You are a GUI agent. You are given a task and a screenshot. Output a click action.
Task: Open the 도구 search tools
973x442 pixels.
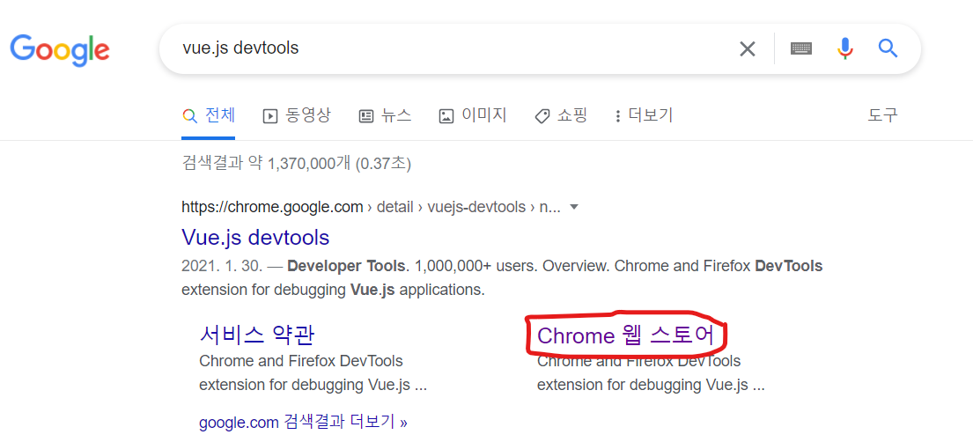coord(882,115)
